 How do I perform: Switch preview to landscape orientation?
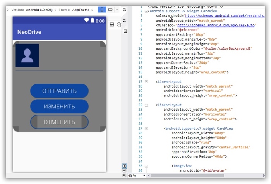pos(110,9)
